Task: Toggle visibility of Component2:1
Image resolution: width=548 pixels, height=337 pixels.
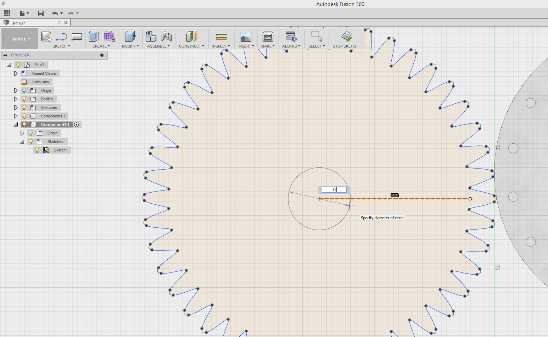Action: tap(24, 125)
